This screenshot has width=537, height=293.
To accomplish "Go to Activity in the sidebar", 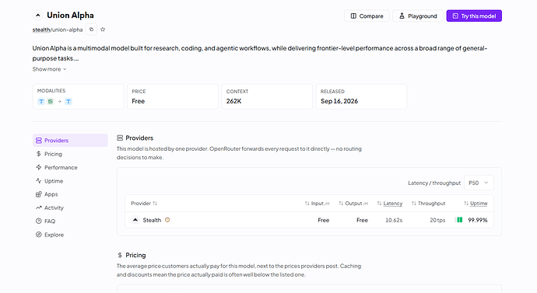I will click(70, 208).
